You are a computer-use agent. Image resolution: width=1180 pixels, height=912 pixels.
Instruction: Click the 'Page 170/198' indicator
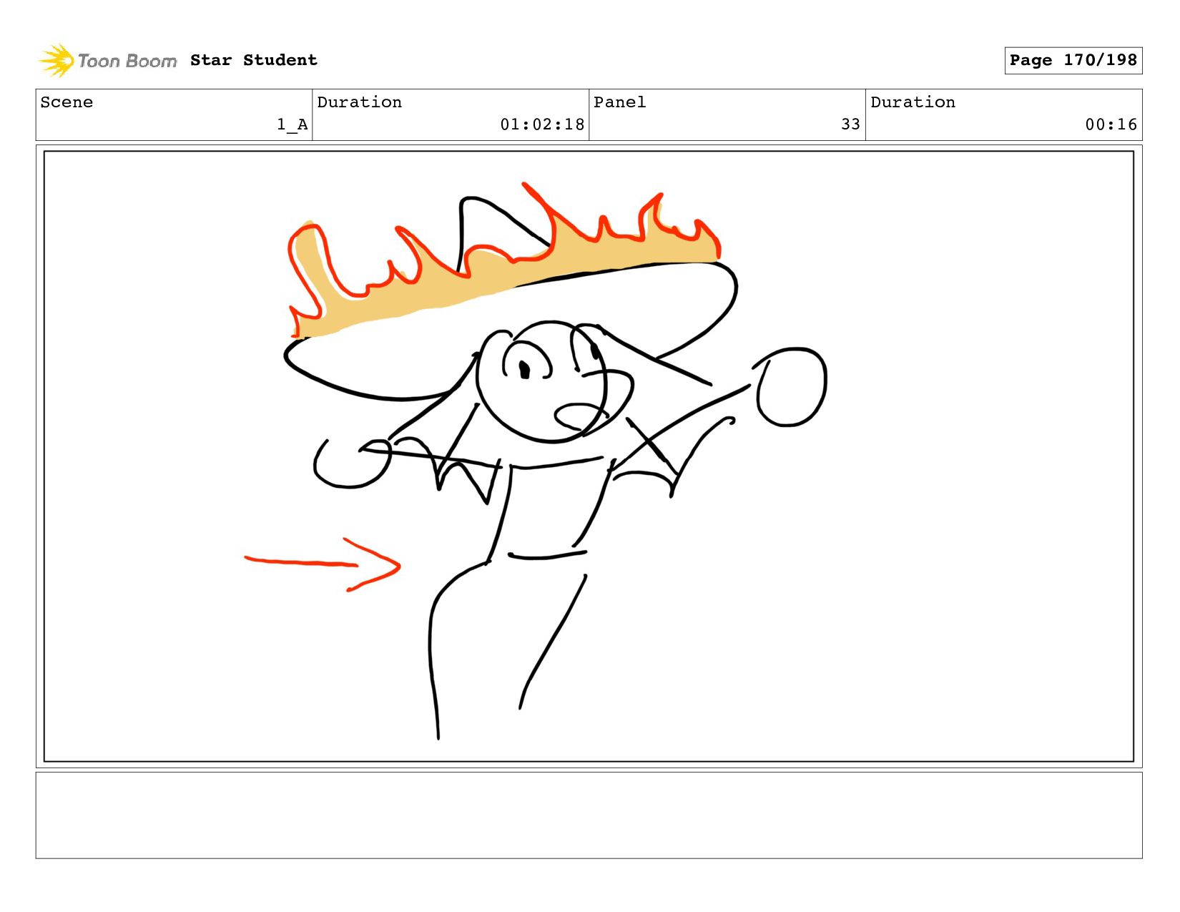click(x=1073, y=60)
